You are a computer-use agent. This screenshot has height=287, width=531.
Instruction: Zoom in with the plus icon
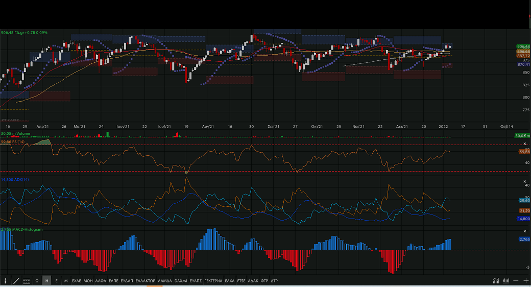click(x=525, y=281)
